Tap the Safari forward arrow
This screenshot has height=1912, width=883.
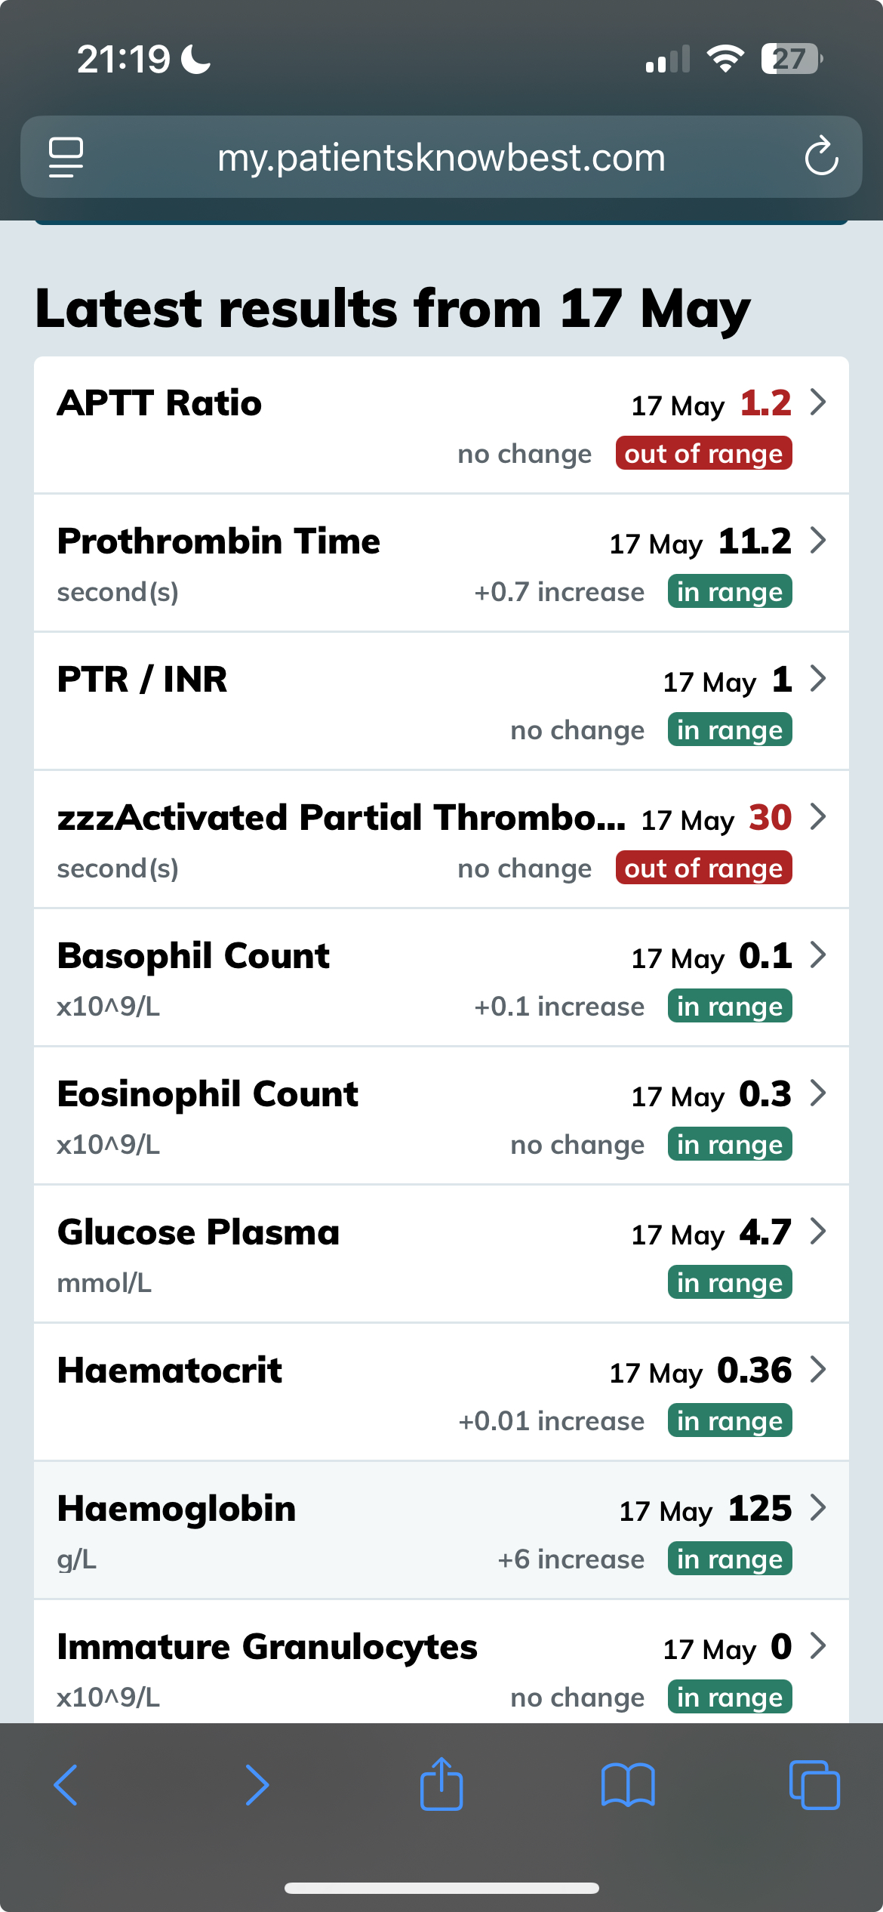click(257, 1785)
